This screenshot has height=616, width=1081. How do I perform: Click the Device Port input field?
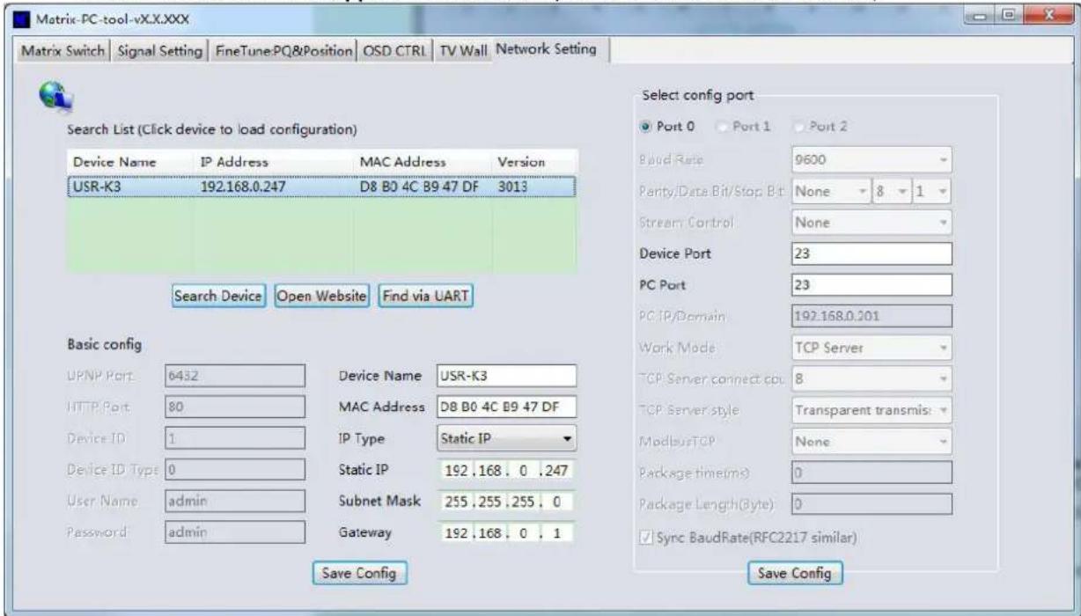[871, 254]
